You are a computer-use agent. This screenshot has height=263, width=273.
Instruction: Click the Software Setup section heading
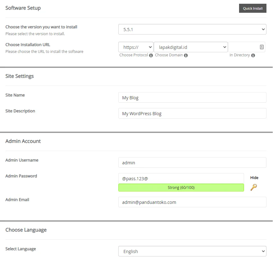23,8
